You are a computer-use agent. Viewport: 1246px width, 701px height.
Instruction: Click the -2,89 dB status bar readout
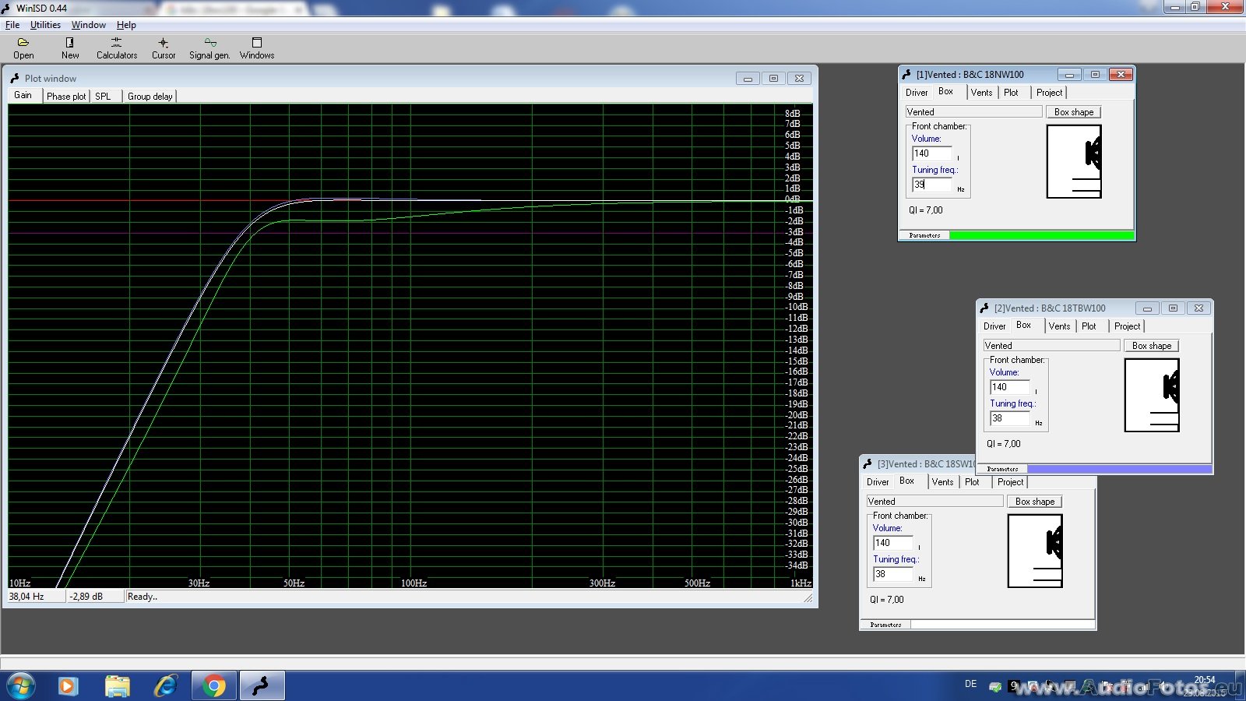(95, 597)
